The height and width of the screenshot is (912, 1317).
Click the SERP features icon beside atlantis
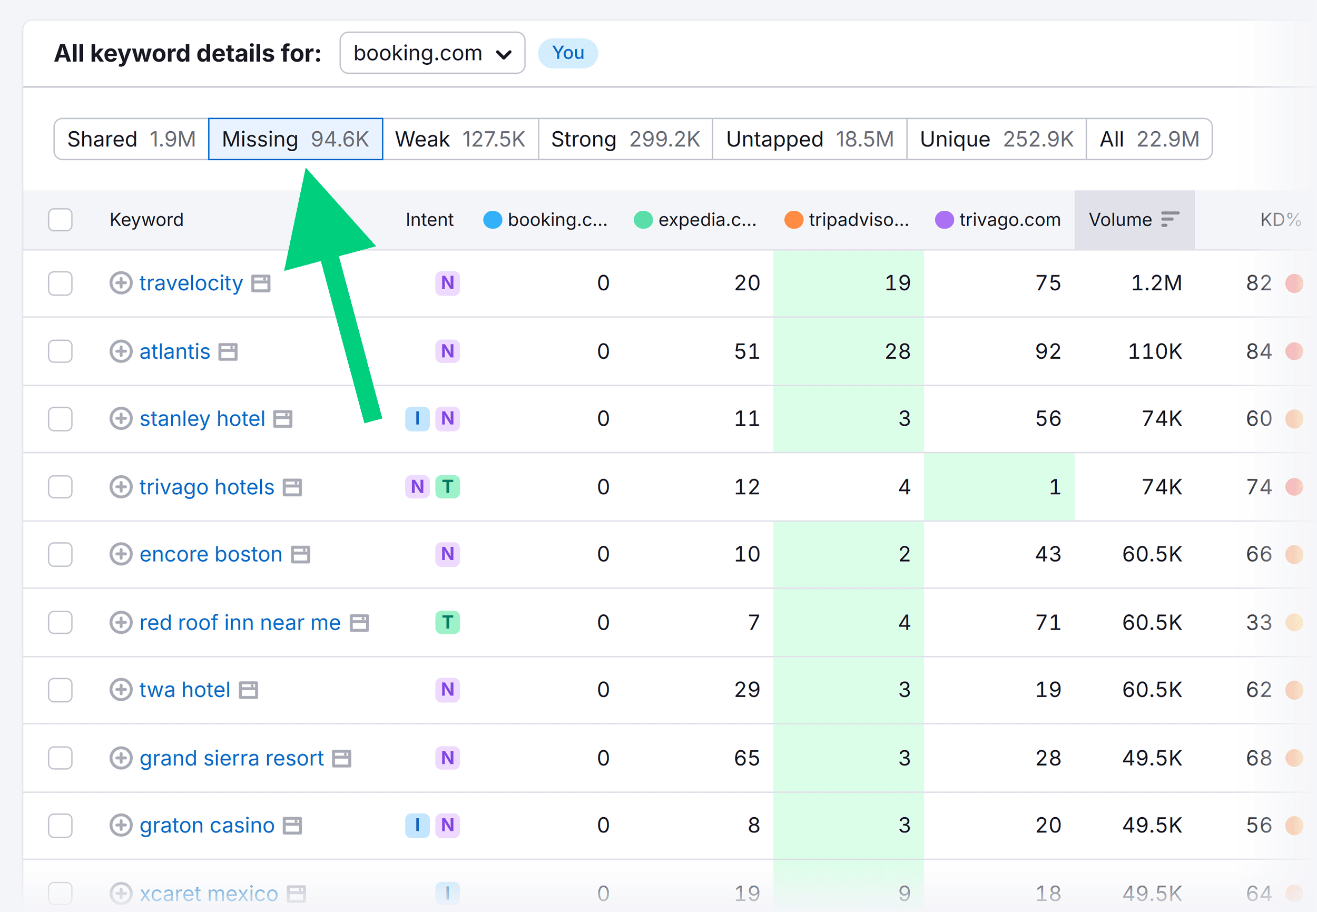tap(228, 351)
